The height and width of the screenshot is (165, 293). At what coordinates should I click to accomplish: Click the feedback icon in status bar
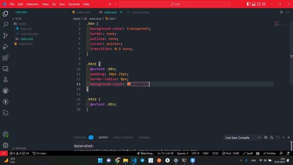click(281, 153)
